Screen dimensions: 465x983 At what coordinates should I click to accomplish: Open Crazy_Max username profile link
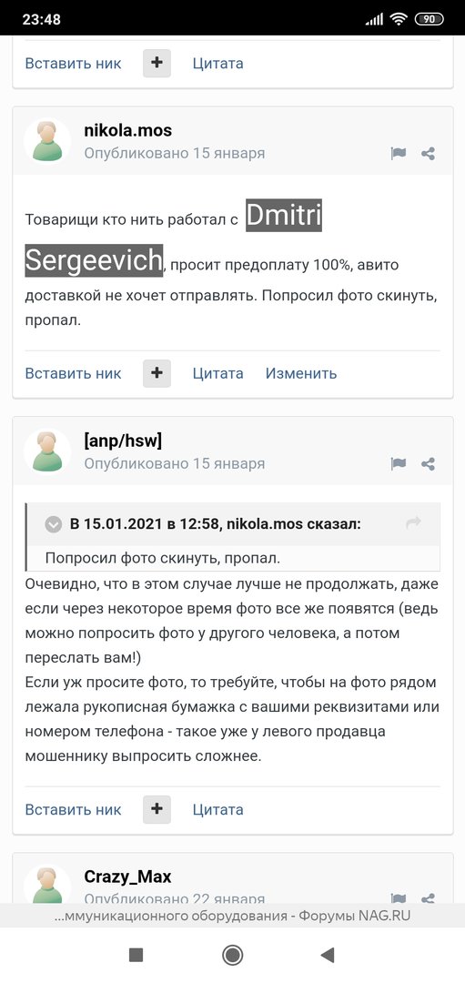127,876
